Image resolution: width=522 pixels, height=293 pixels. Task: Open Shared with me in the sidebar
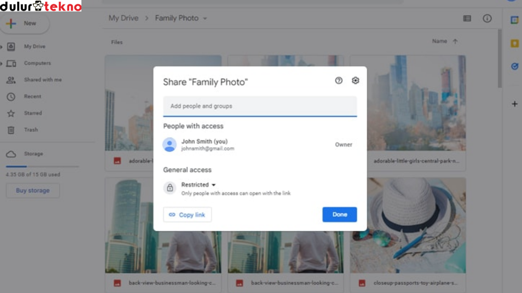pos(43,80)
